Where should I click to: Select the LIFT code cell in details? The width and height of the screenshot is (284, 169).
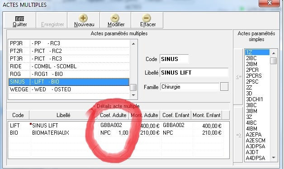pyautogui.click(x=15, y=126)
